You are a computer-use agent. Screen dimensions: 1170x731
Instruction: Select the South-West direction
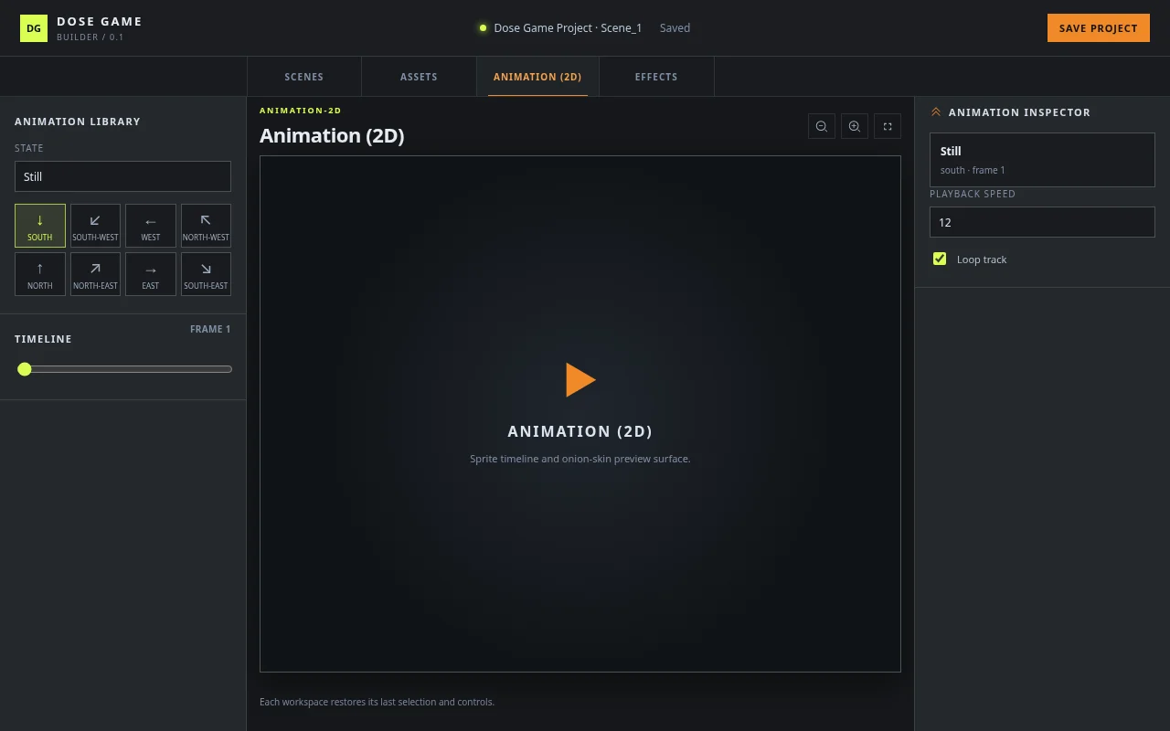[95, 226]
